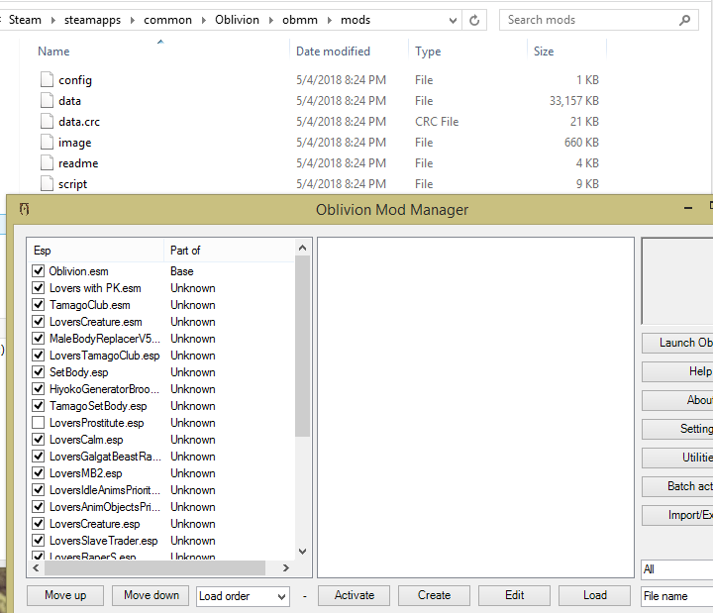Click the Create button
The width and height of the screenshot is (713, 613).
[x=435, y=596]
